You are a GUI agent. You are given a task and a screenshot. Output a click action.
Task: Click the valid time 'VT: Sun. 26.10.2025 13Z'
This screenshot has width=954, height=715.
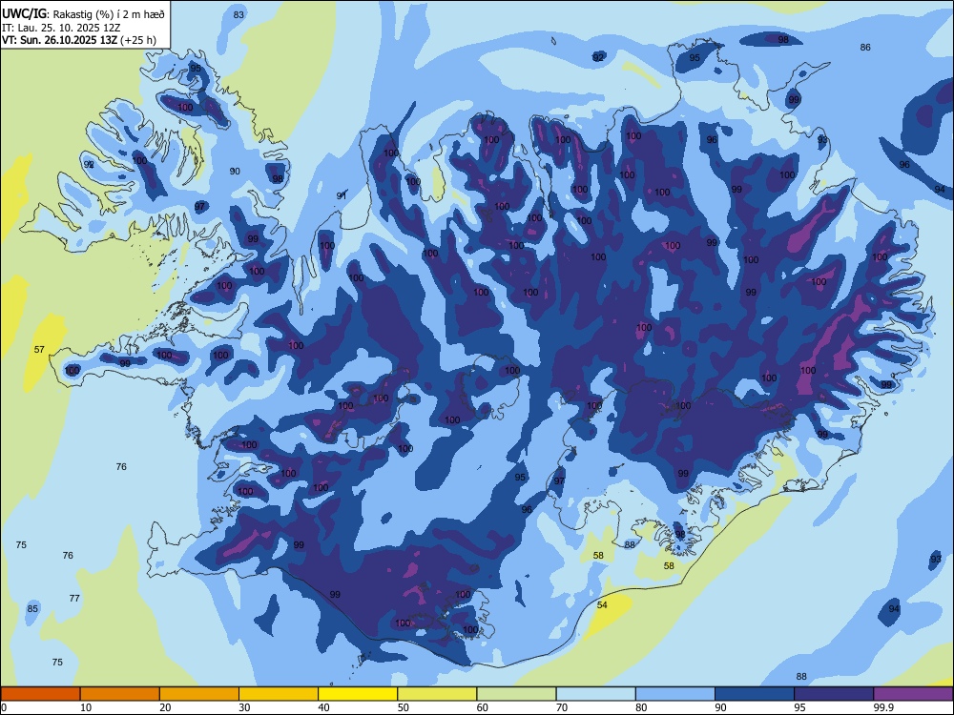[59, 40]
